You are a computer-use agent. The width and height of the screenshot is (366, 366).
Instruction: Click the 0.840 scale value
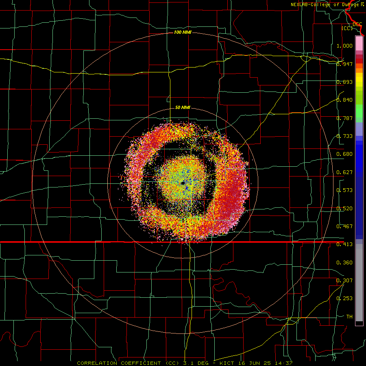click(x=344, y=100)
